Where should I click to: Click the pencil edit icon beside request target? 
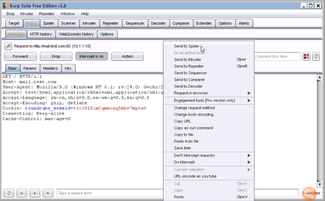pos(8,46)
